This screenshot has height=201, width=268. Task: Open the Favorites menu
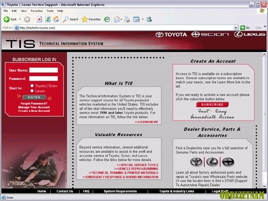(x=36, y=11)
